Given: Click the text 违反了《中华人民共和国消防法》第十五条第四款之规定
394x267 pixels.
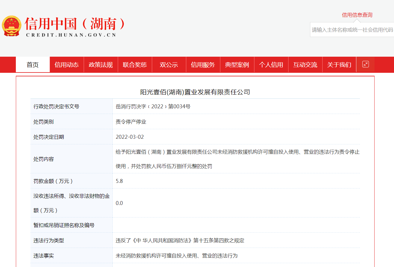Looking at the screenshot, I should [x=180, y=240].
